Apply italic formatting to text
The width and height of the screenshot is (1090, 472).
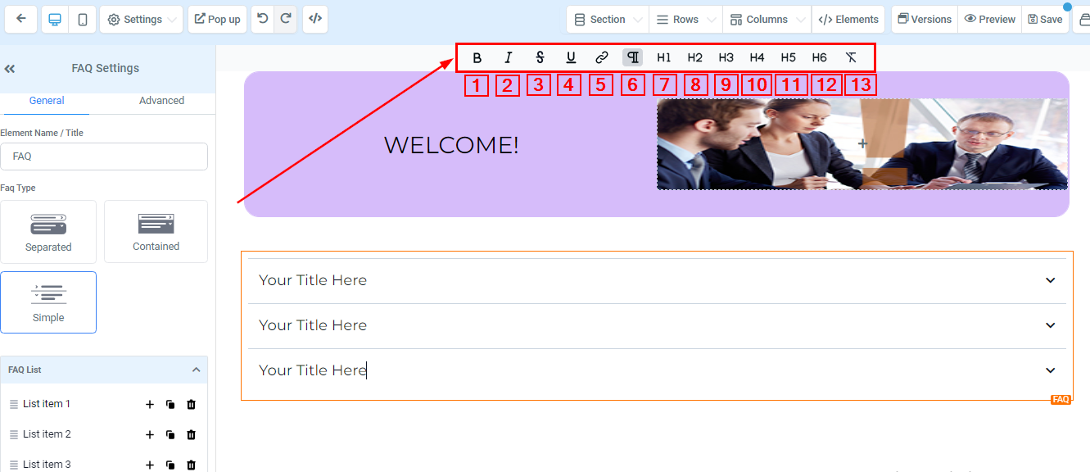[x=508, y=57]
